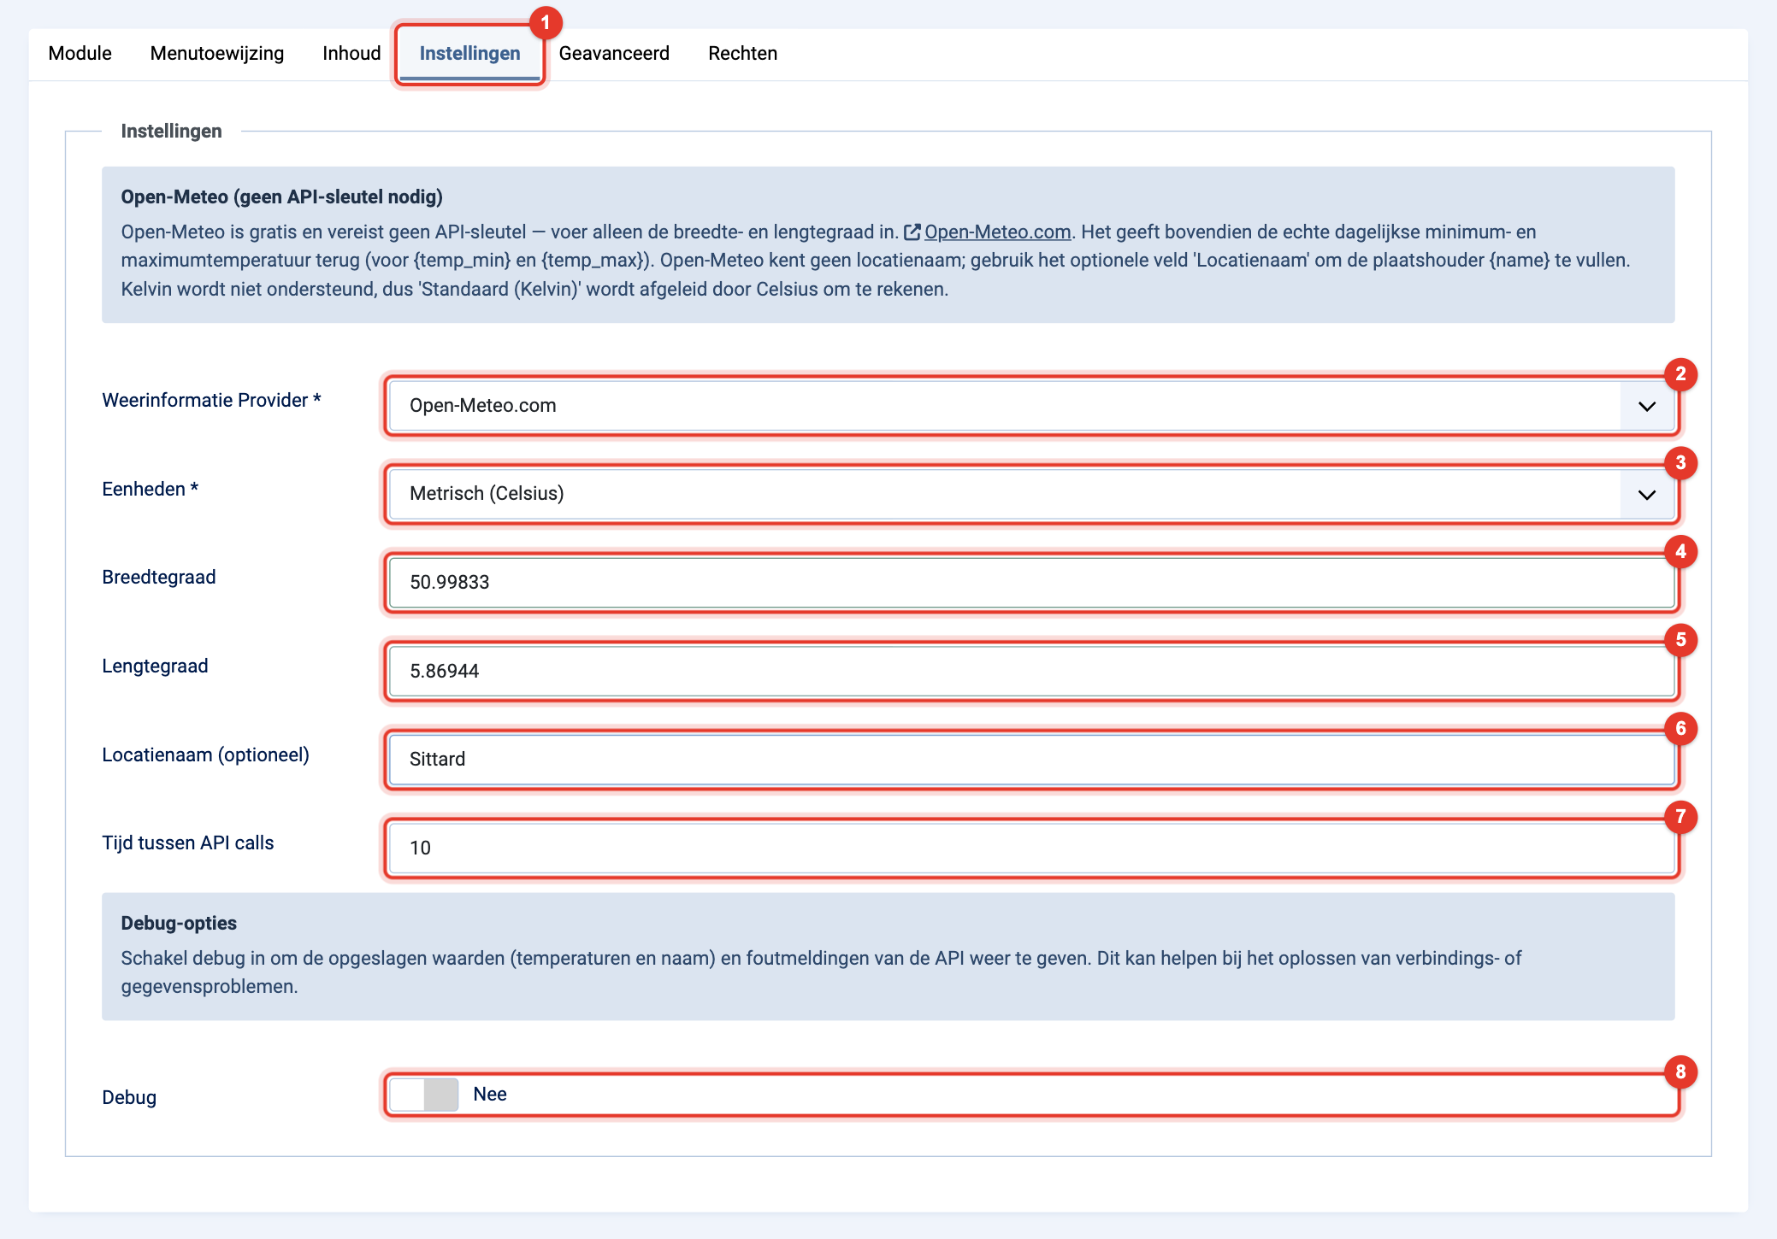Click the external link icon before Open-Meteo.com
1777x1239 pixels.
[912, 232]
